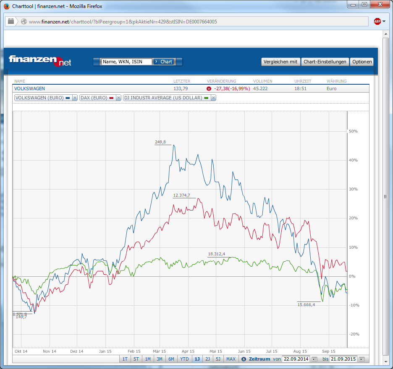This screenshot has height=369, width=393.
Task: Open the Optionen menu
Action: tap(362, 62)
